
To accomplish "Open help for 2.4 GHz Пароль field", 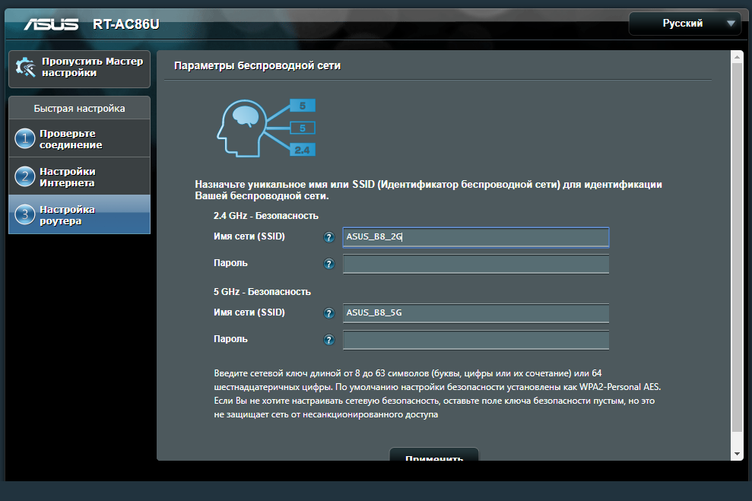I will point(328,264).
